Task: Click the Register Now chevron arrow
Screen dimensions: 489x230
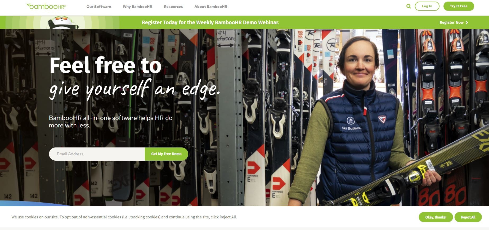Action: (467, 22)
